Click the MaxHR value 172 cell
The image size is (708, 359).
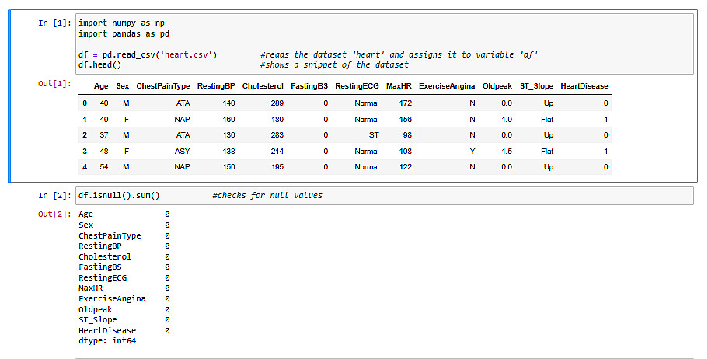(x=406, y=103)
